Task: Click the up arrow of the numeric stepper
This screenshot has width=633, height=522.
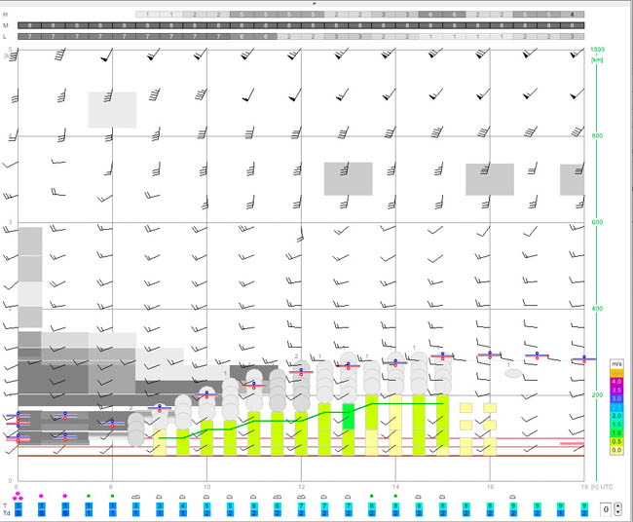Action: tap(617, 506)
